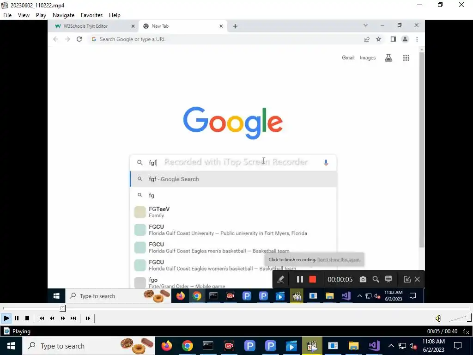The height and width of the screenshot is (355, 473).
Task: Take a screenshot with the recorder camera icon
Action: [363, 279]
